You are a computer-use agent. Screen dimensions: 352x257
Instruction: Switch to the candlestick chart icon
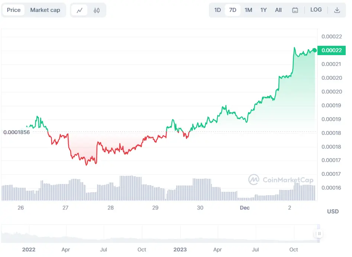97,10
